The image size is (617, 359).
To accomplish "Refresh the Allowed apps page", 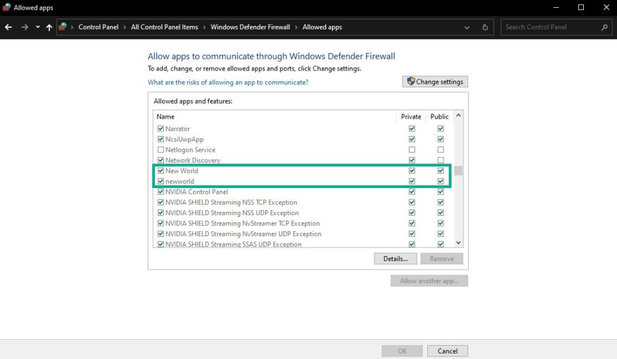I will 485,27.
